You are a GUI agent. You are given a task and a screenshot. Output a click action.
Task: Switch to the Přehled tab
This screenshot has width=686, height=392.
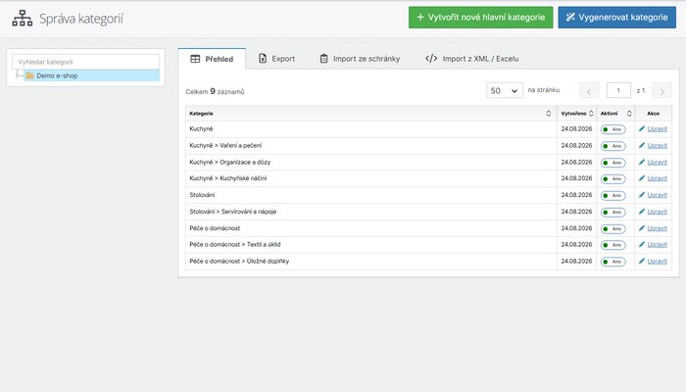[213, 59]
